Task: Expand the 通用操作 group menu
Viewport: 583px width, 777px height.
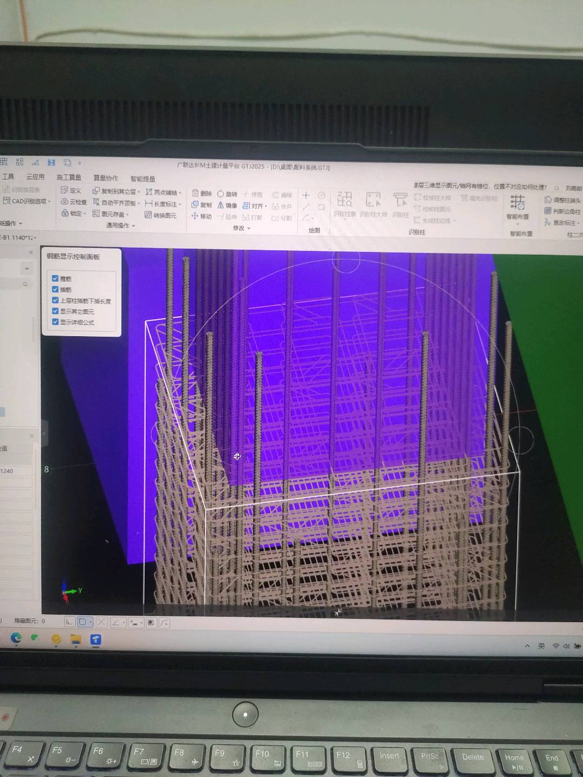Action: tap(120, 226)
